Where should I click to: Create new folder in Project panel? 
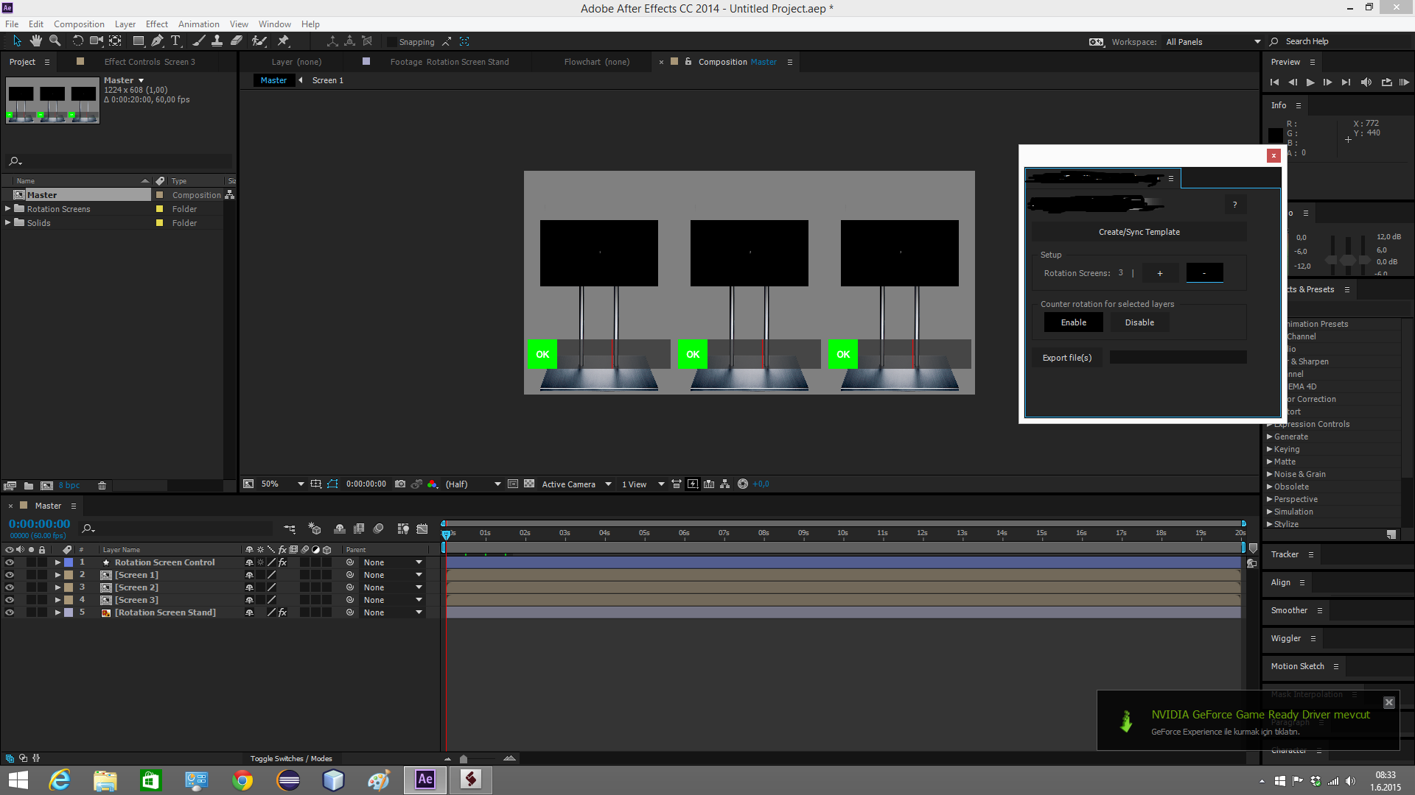[29, 486]
